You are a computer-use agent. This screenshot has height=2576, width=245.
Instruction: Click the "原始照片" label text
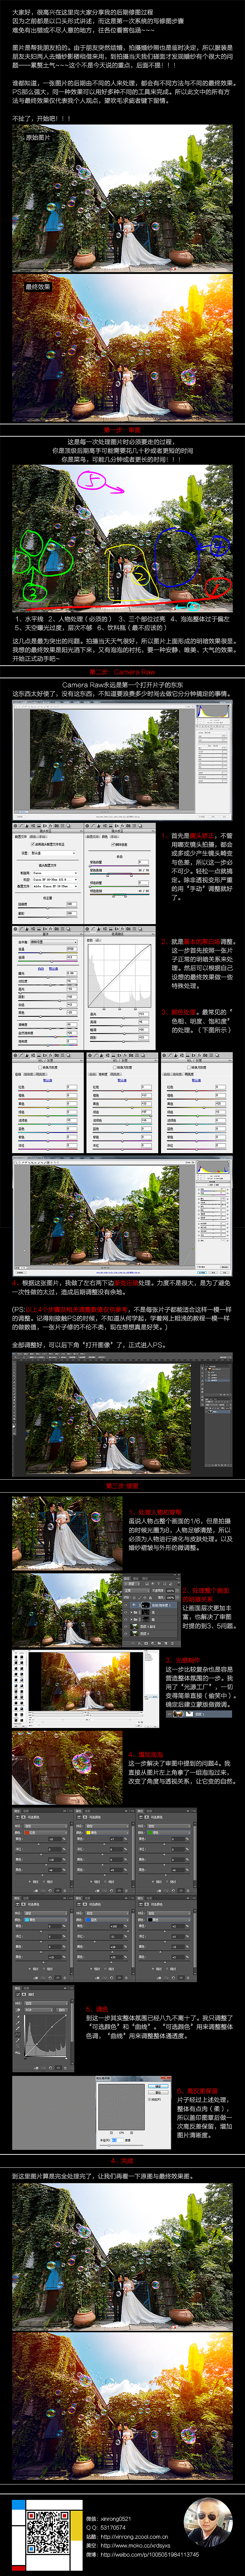click(38, 138)
